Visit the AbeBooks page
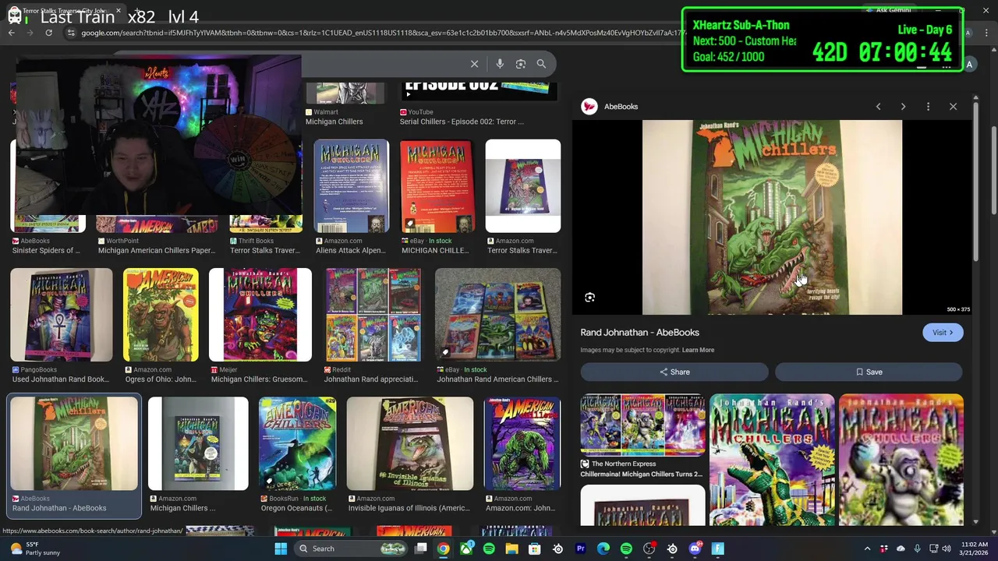This screenshot has height=561, width=998. click(x=943, y=333)
